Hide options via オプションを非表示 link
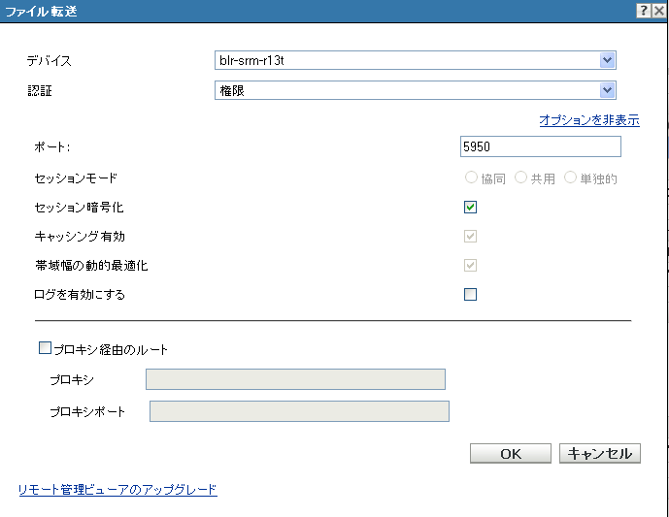Viewport: 669px width, 517px height. click(x=589, y=120)
